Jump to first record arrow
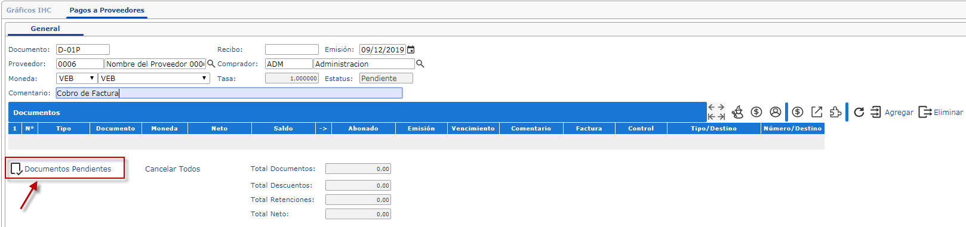This screenshot has height=227, width=966. coord(712,117)
